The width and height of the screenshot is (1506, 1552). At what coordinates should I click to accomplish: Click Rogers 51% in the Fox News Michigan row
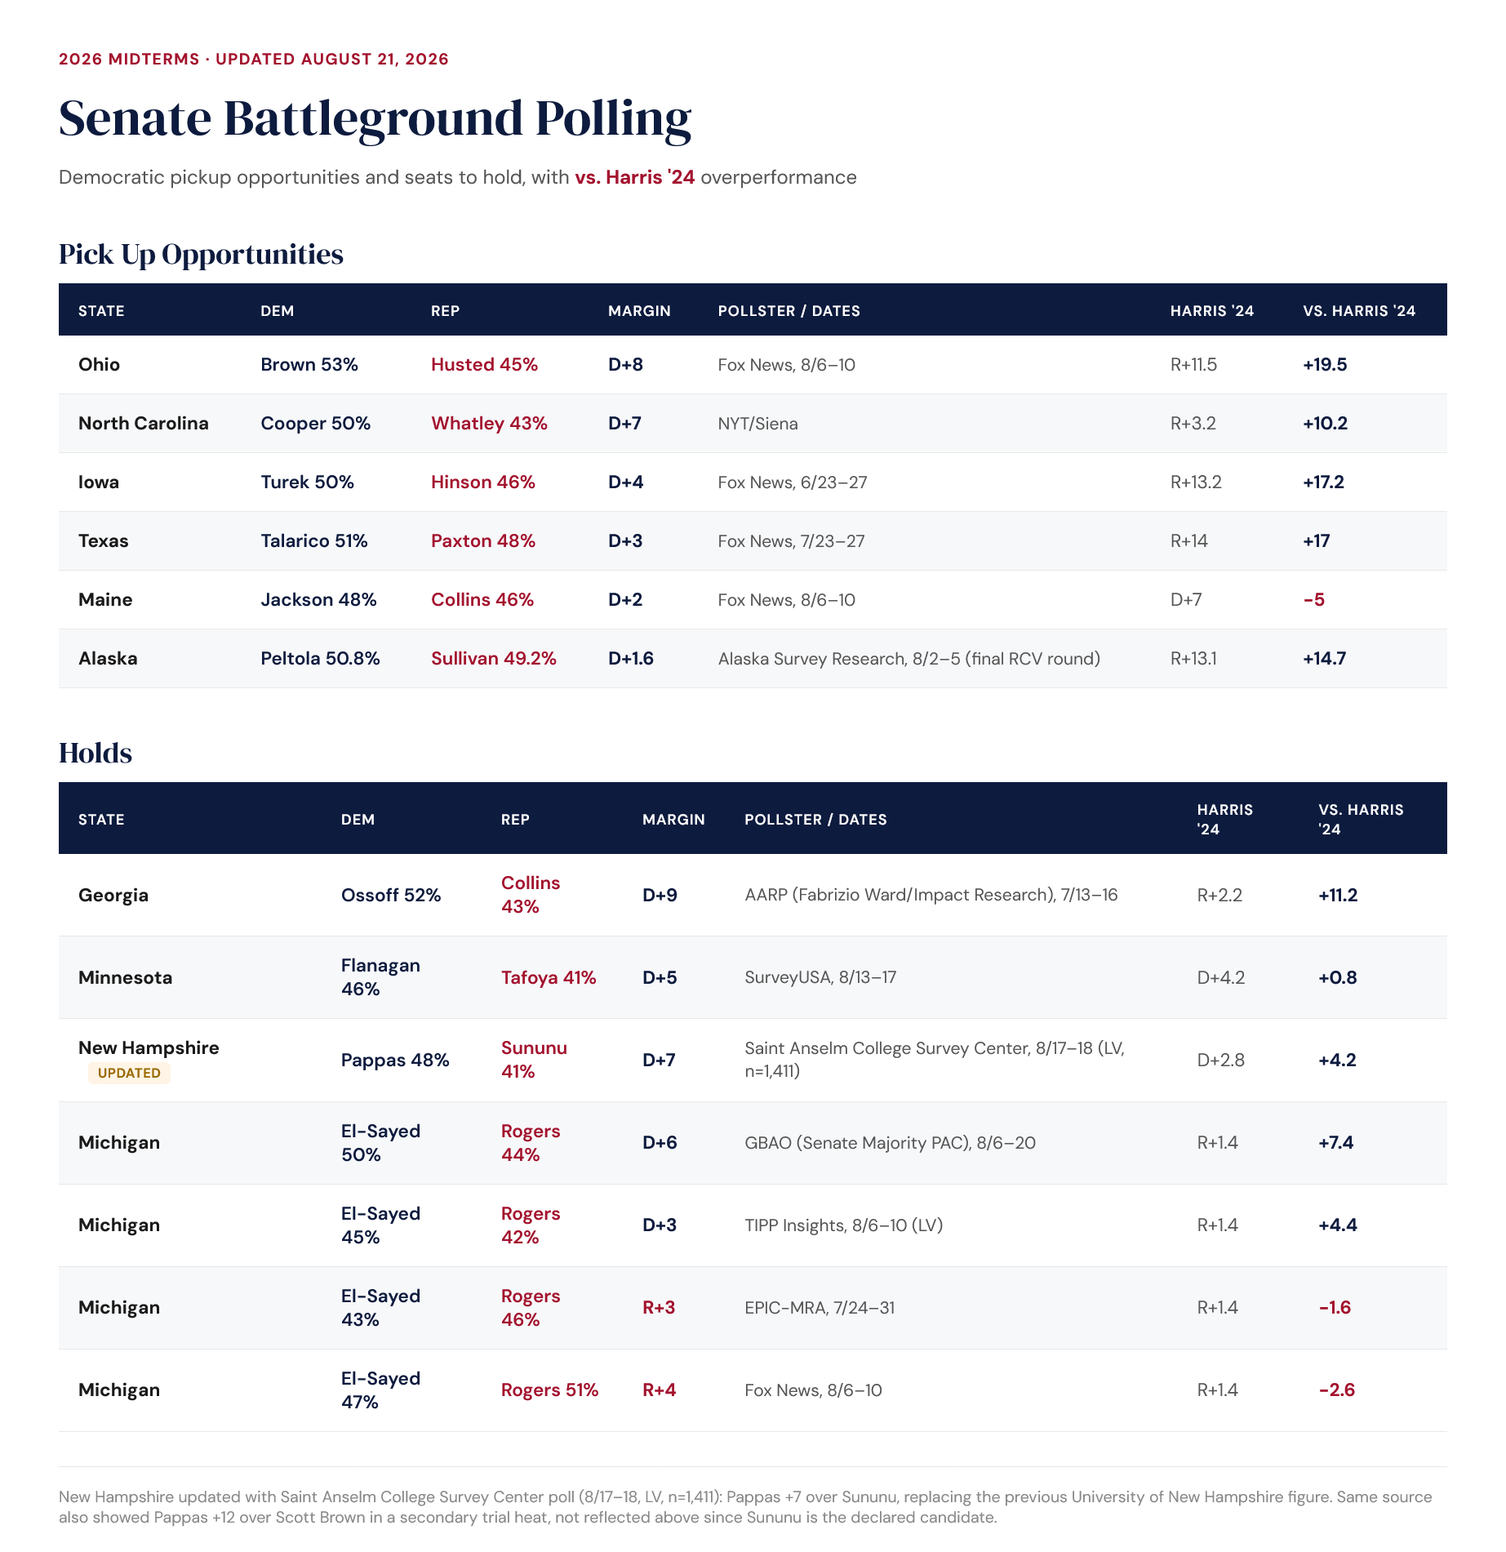(x=549, y=1390)
